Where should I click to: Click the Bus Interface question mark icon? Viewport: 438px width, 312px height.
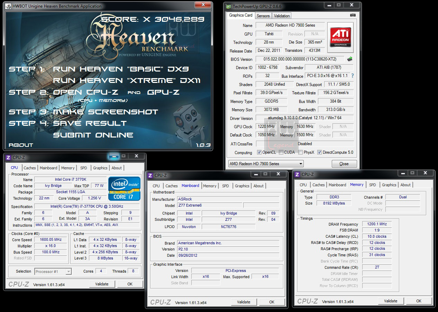point(353,76)
